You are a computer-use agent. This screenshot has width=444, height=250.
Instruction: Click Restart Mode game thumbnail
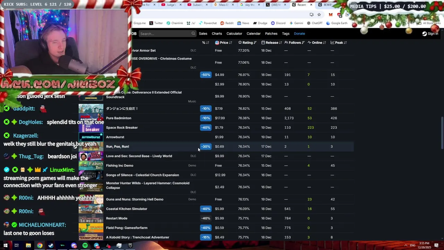tap(91, 218)
